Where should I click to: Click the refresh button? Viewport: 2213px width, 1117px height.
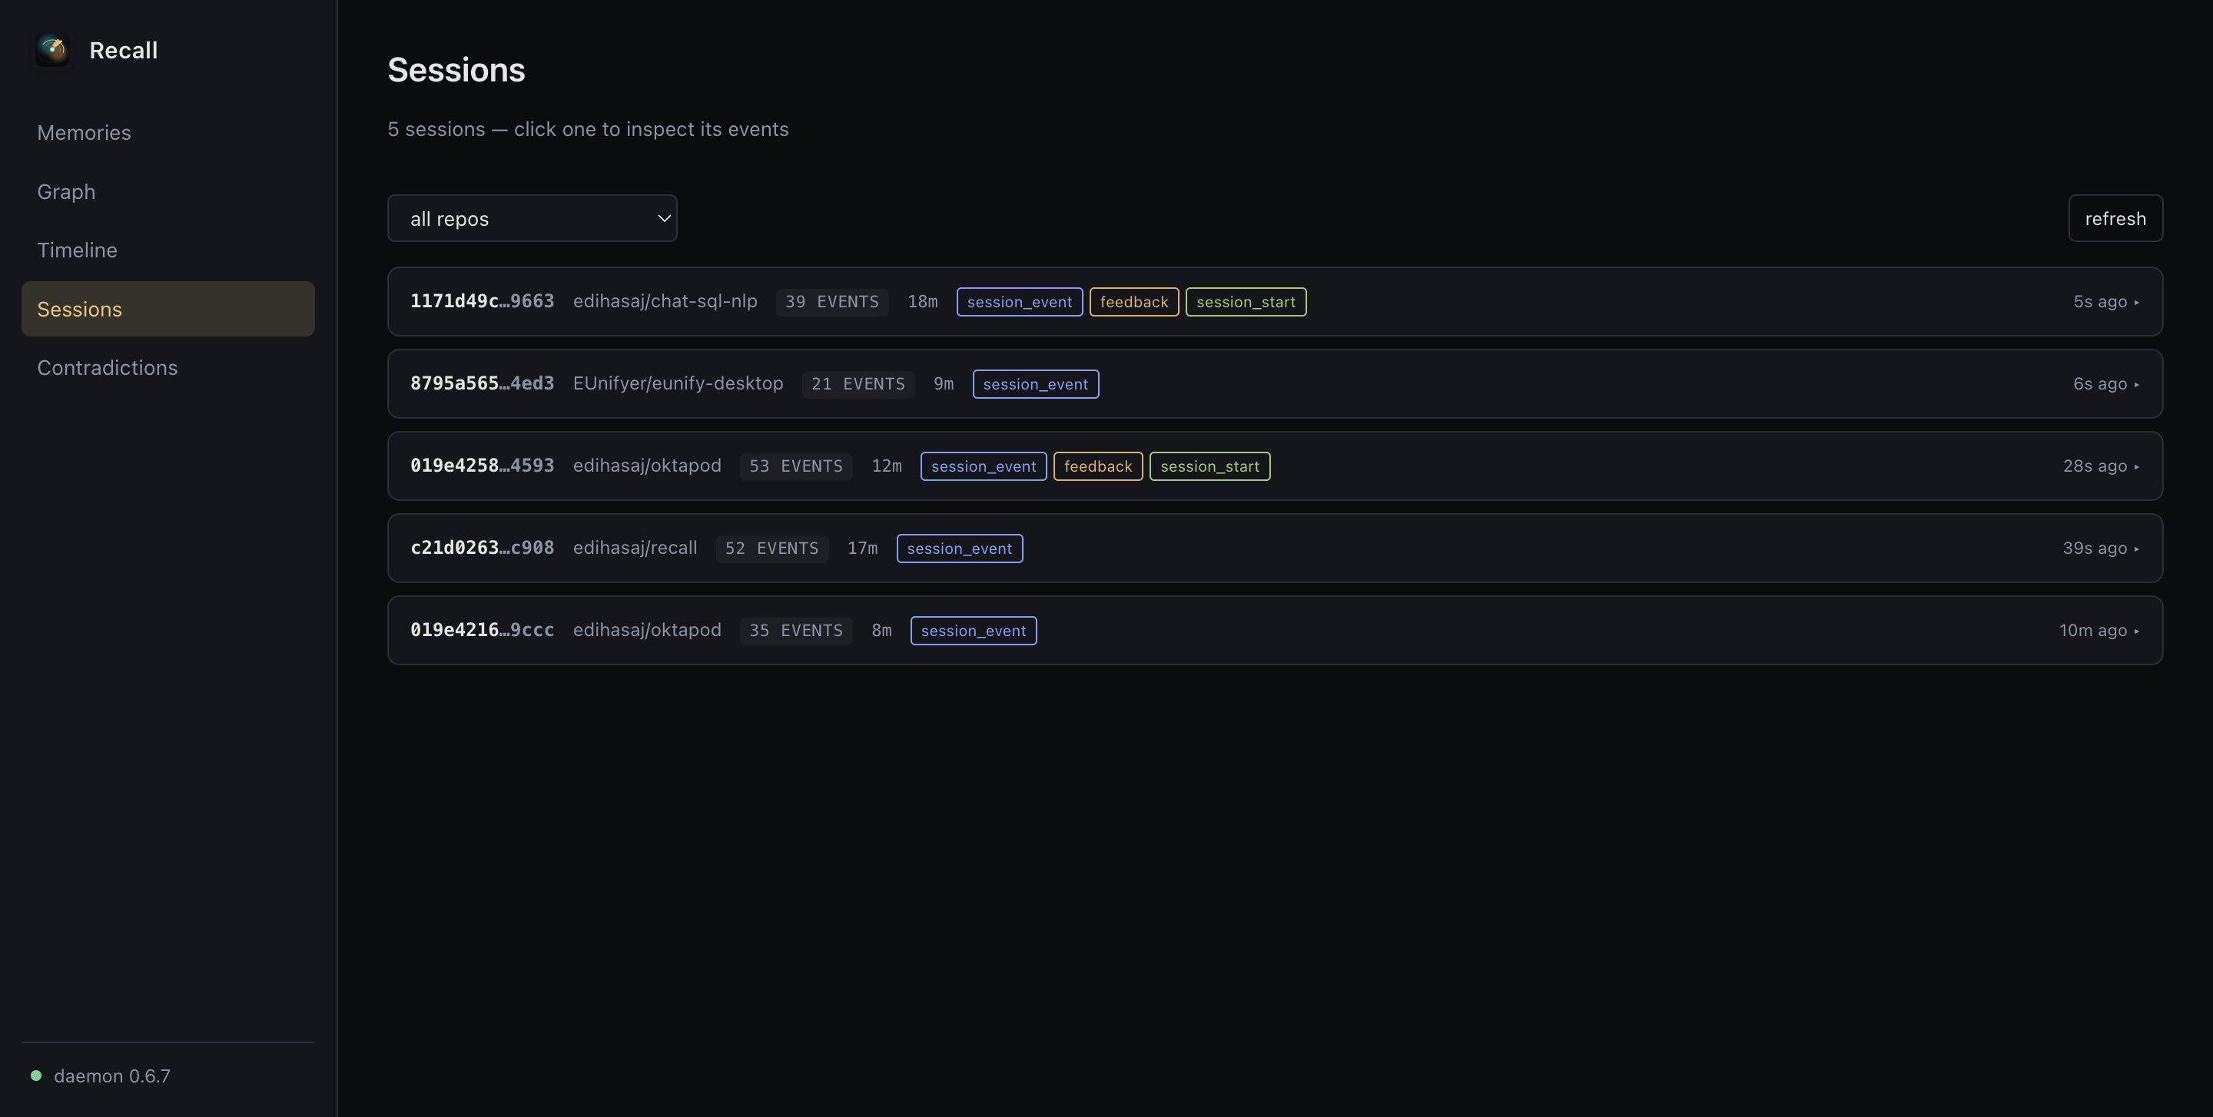click(2115, 218)
